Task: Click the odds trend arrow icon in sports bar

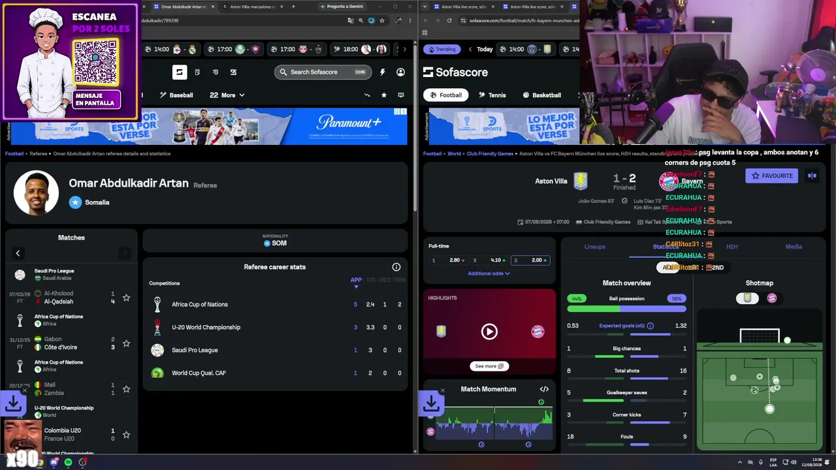Action: [367, 95]
